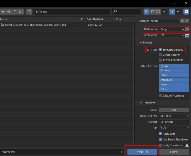Click the search magnifier icon
This screenshot has height=156, width=191.
115,12
